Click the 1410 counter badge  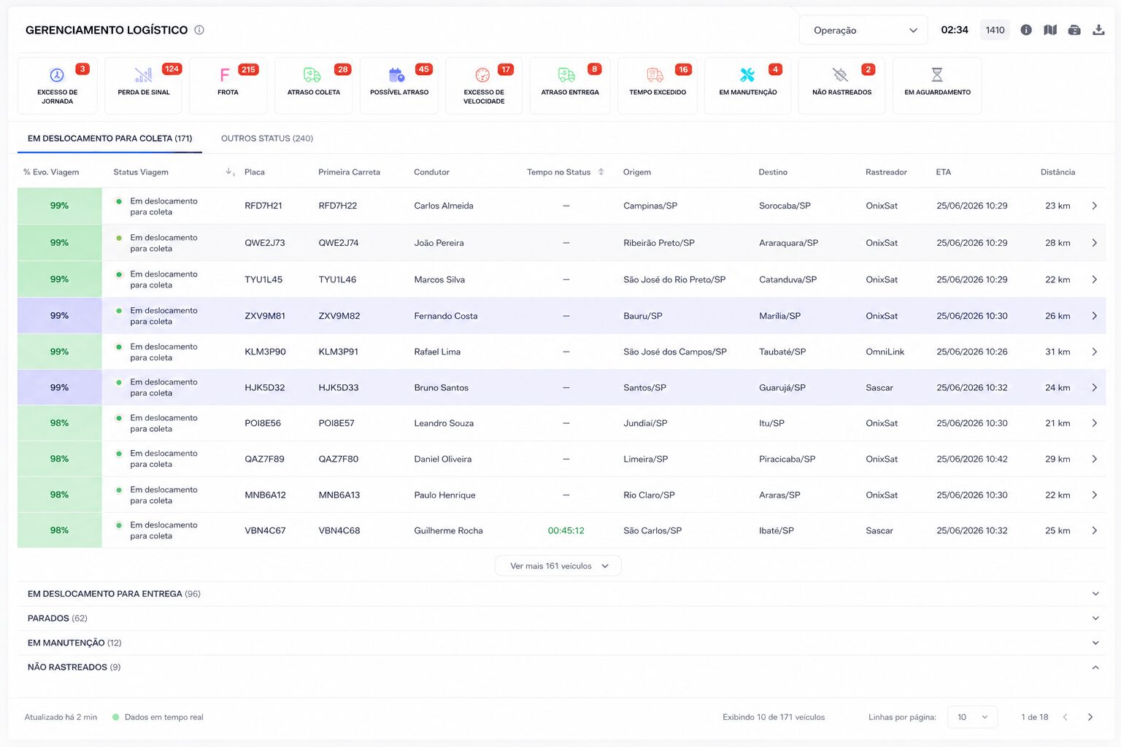[x=995, y=30]
